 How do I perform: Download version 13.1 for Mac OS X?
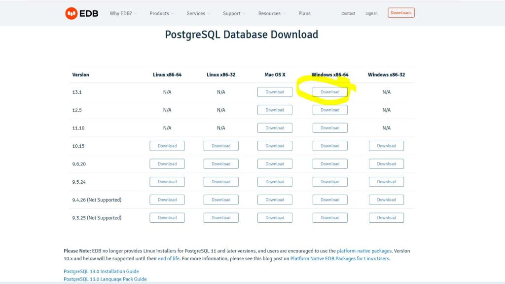(275, 92)
